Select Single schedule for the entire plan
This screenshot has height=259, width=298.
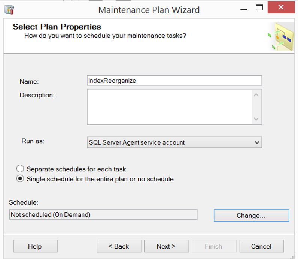tap(20, 179)
